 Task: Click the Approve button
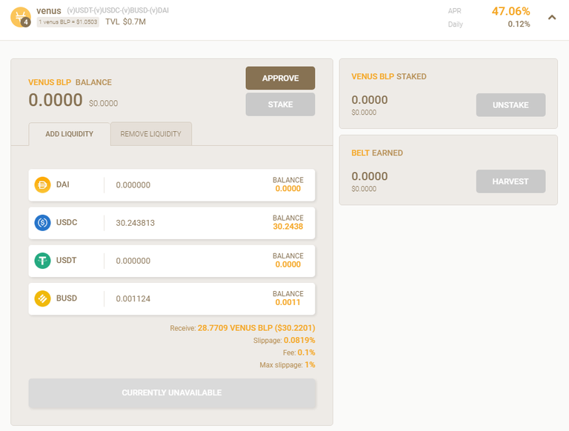pyautogui.click(x=280, y=78)
